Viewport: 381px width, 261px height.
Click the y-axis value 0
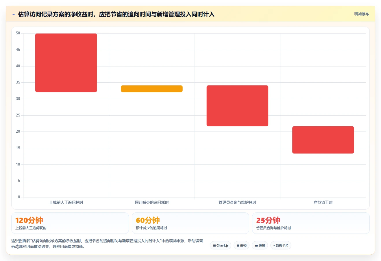point(19,197)
